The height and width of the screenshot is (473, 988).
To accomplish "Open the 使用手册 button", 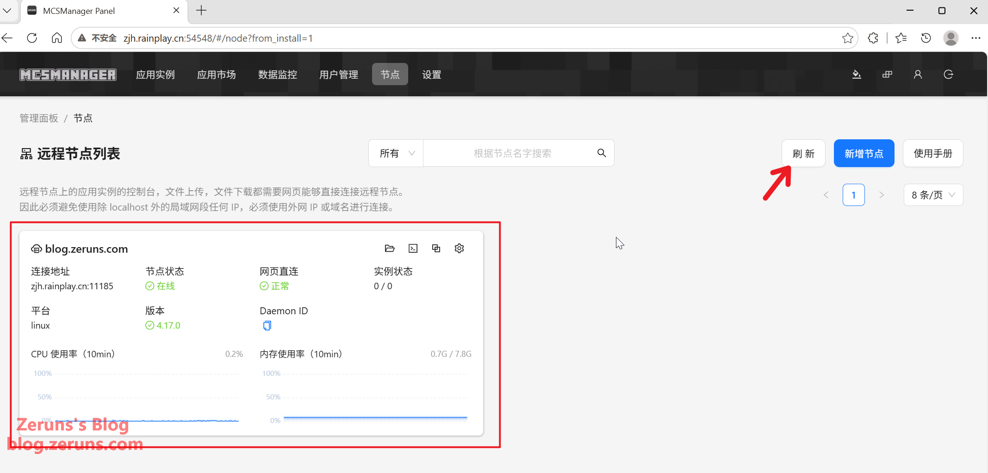I will [933, 153].
